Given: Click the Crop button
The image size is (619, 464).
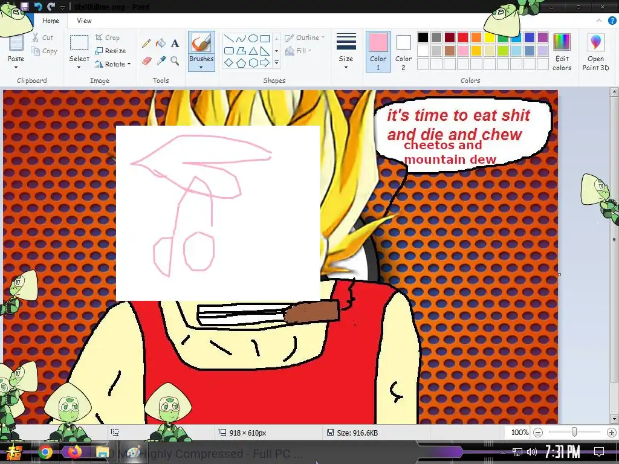Looking at the screenshot, I should [108, 37].
